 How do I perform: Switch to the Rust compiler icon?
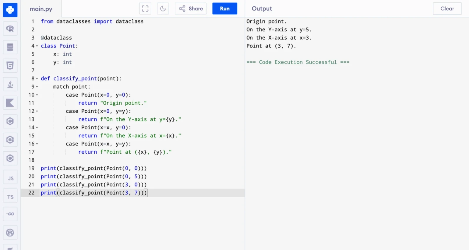pyautogui.click(x=10, y=233)
